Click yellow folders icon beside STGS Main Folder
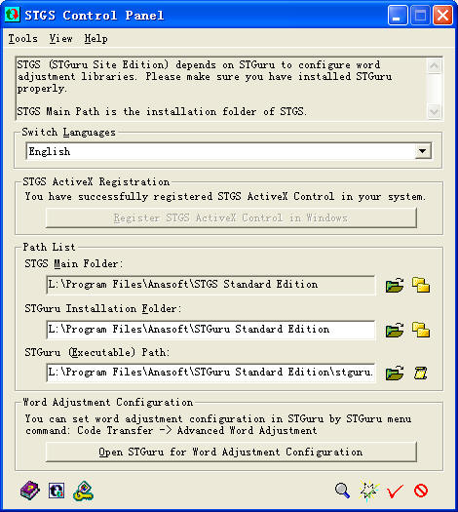 (x=421, y=285)
